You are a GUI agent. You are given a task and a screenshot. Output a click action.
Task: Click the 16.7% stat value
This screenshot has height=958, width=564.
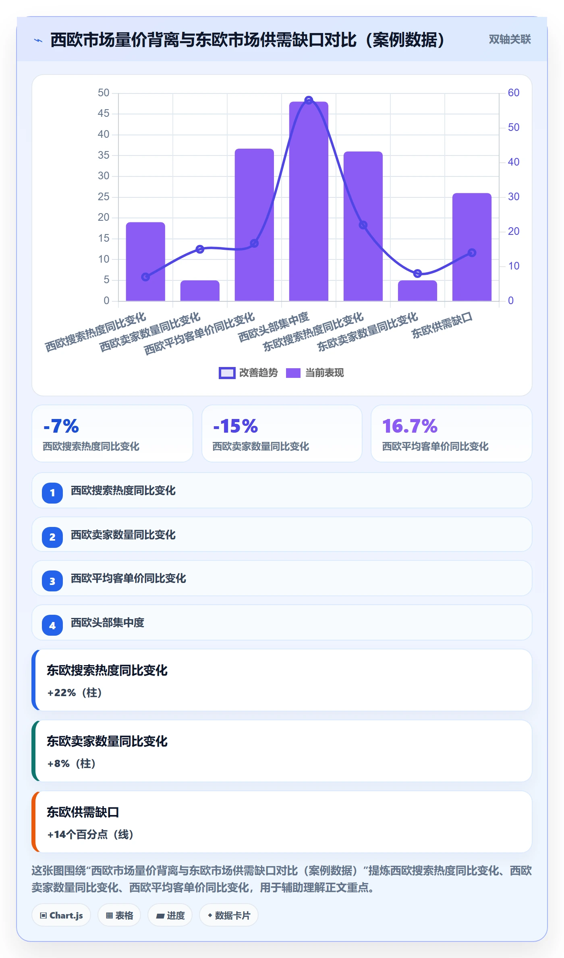point(410,426)
